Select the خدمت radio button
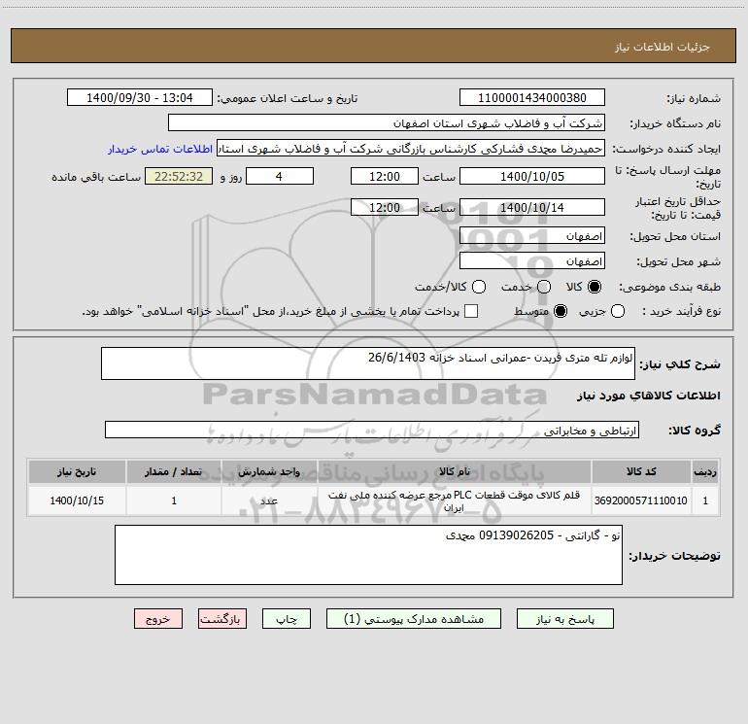748x724 pixels. click(544, 287)
